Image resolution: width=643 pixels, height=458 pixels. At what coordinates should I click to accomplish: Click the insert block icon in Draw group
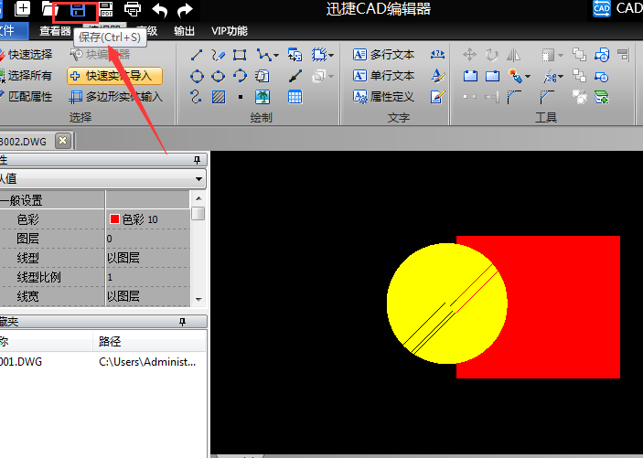point(295,55)
